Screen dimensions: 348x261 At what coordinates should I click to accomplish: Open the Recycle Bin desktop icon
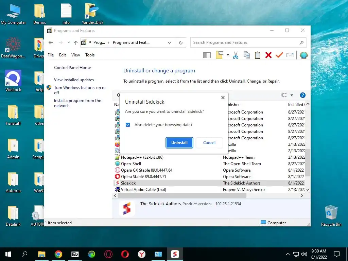pos(331,215)
